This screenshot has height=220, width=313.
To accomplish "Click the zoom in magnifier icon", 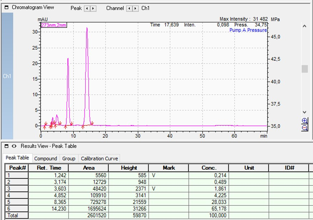I will click(x=304, y=121).
